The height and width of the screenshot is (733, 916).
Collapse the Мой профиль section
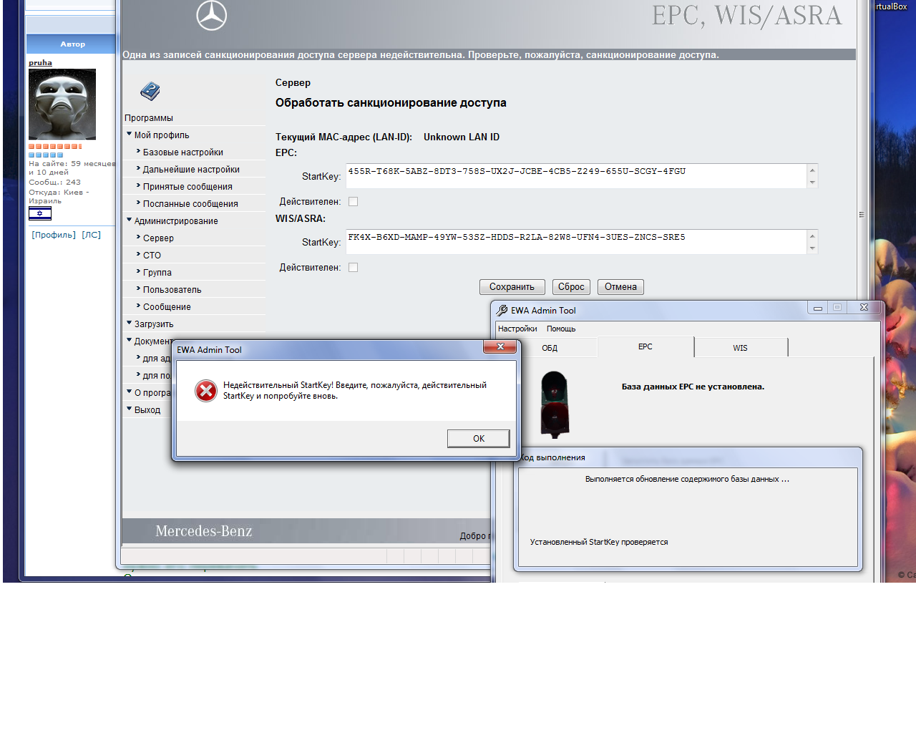(x=130, y=134)
